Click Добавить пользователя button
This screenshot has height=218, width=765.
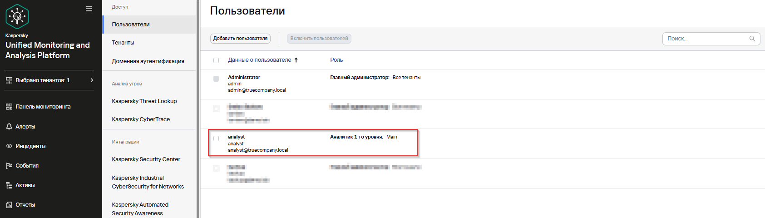tap(240, 39)
